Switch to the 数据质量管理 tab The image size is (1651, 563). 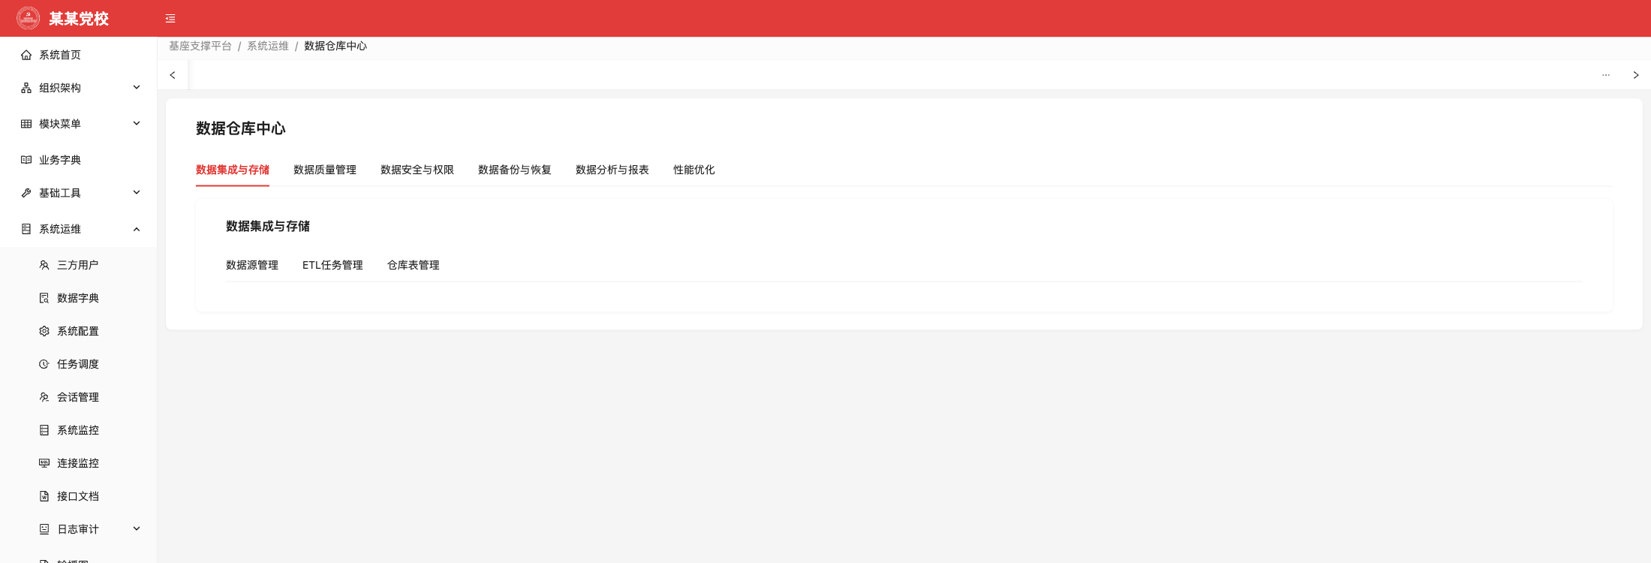325,170
